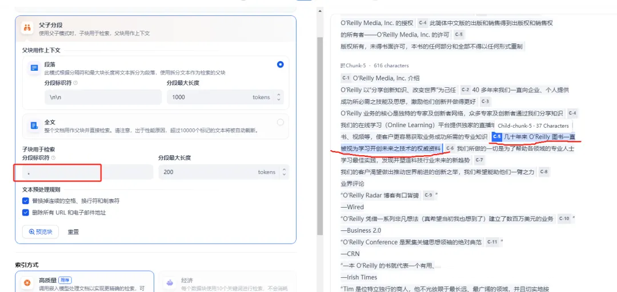Click the C-7 tag after 未来的新趋势
The image size is (617, 292).
coord(479,160)
